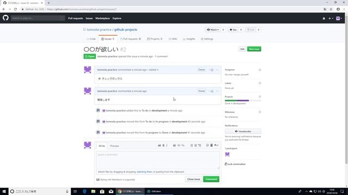Reference an issue with bookmark icon
Screen dimensions: 348x195
(x=212, y=145)
